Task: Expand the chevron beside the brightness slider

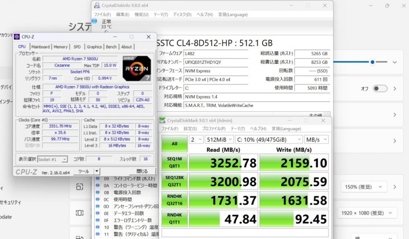Action: pyautogui.click(x=395, y=62)
